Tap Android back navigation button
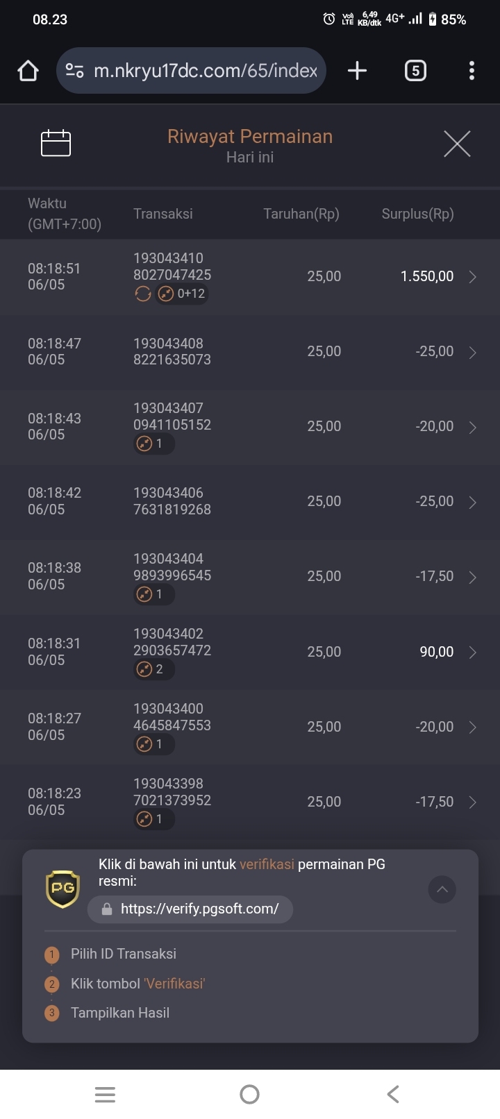Image resolution: width=500 pixels, height=1119 pixels. 393,1095
